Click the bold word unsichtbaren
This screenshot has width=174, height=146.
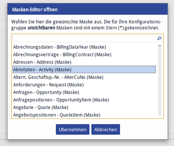click(42, 28)
